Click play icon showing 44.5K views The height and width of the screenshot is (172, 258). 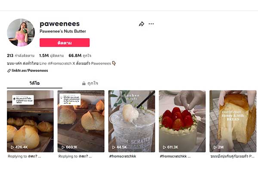[x=114, y=147]
